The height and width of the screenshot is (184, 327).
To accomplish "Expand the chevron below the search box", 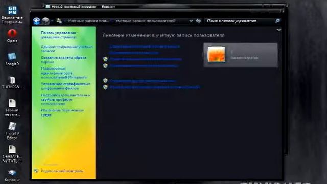I will [x=279, y=30].
